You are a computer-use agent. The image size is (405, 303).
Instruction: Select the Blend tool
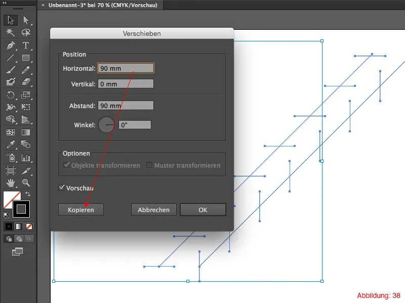click(26, 144)
